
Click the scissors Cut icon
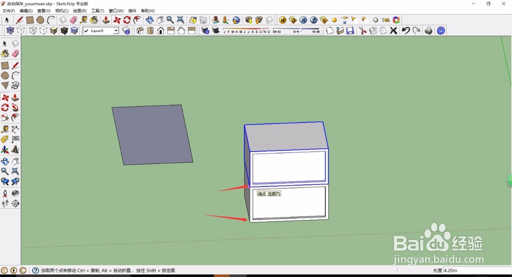pos(362,31)
